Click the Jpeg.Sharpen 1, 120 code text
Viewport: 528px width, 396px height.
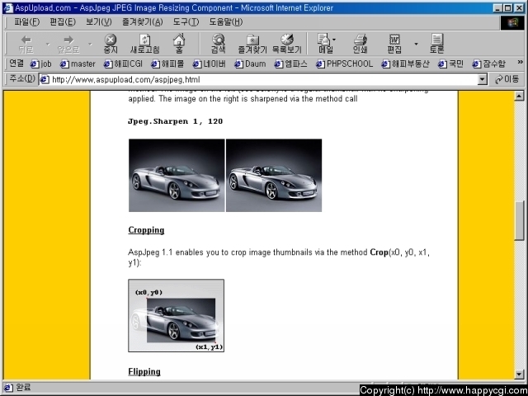tap(176, 121)
